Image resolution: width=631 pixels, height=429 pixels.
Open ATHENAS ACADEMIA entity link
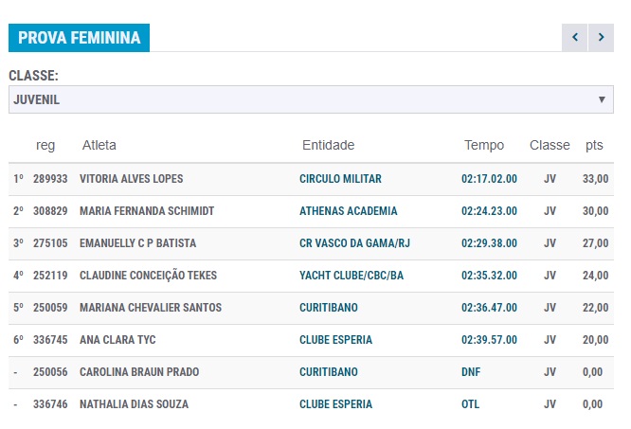348,211
